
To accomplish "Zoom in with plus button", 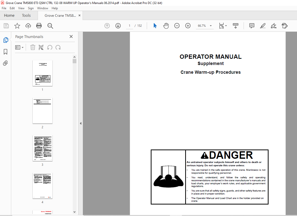I will [188, 25].
